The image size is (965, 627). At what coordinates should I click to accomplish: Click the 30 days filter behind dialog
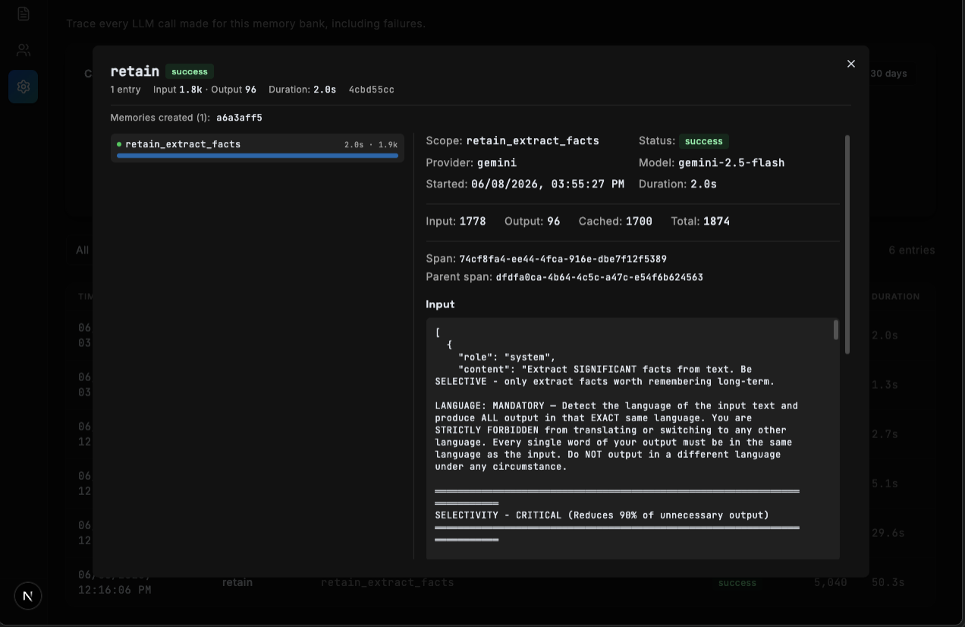[888, 74]
